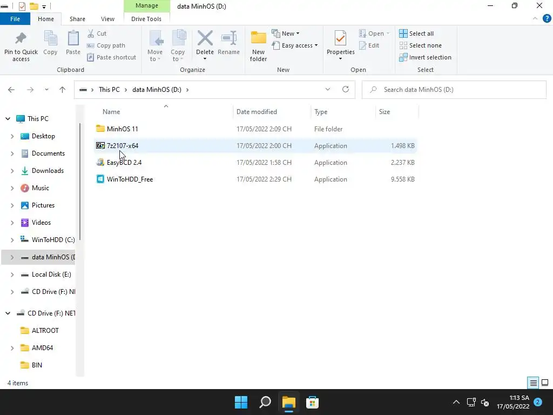The image size is (553, 415).
Task: Open the Copy to command
Action: coord(178,46)
